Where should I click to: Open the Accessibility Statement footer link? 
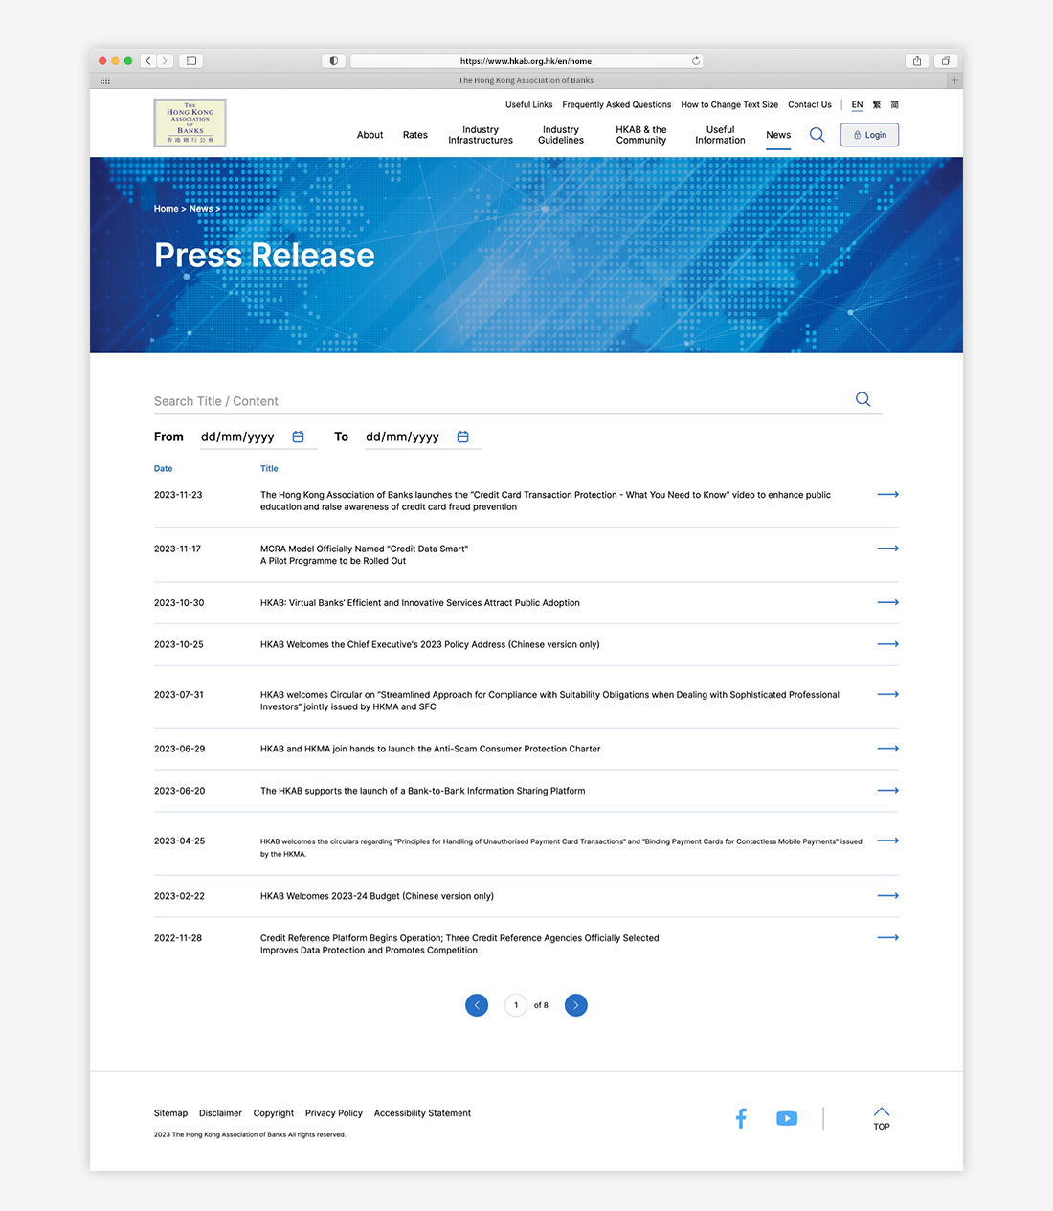(422, 1113)
